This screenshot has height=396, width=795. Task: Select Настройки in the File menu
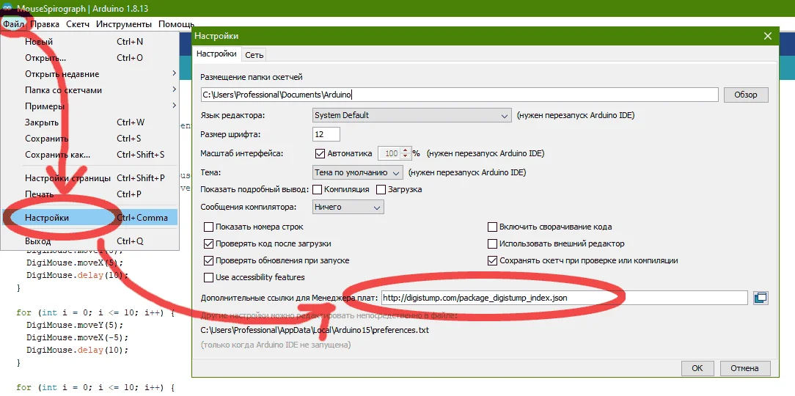89,218
